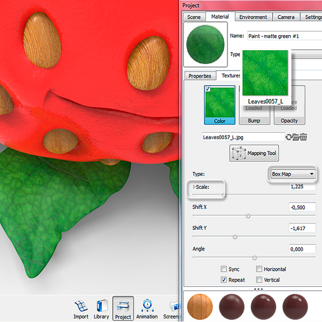Open the Textures sub-tab
The height and width of the screenshot is (322, 322).
point(230,76)
